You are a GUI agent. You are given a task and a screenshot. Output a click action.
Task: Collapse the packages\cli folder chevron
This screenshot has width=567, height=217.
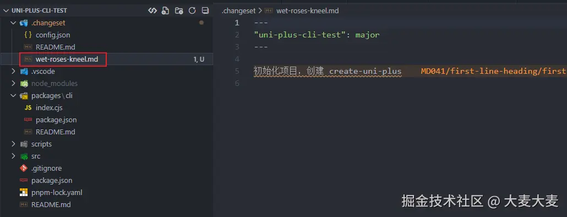pos(13,96)
